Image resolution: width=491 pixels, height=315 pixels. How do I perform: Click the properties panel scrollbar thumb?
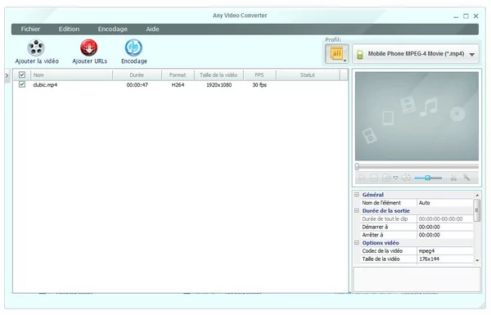point(477,210)
